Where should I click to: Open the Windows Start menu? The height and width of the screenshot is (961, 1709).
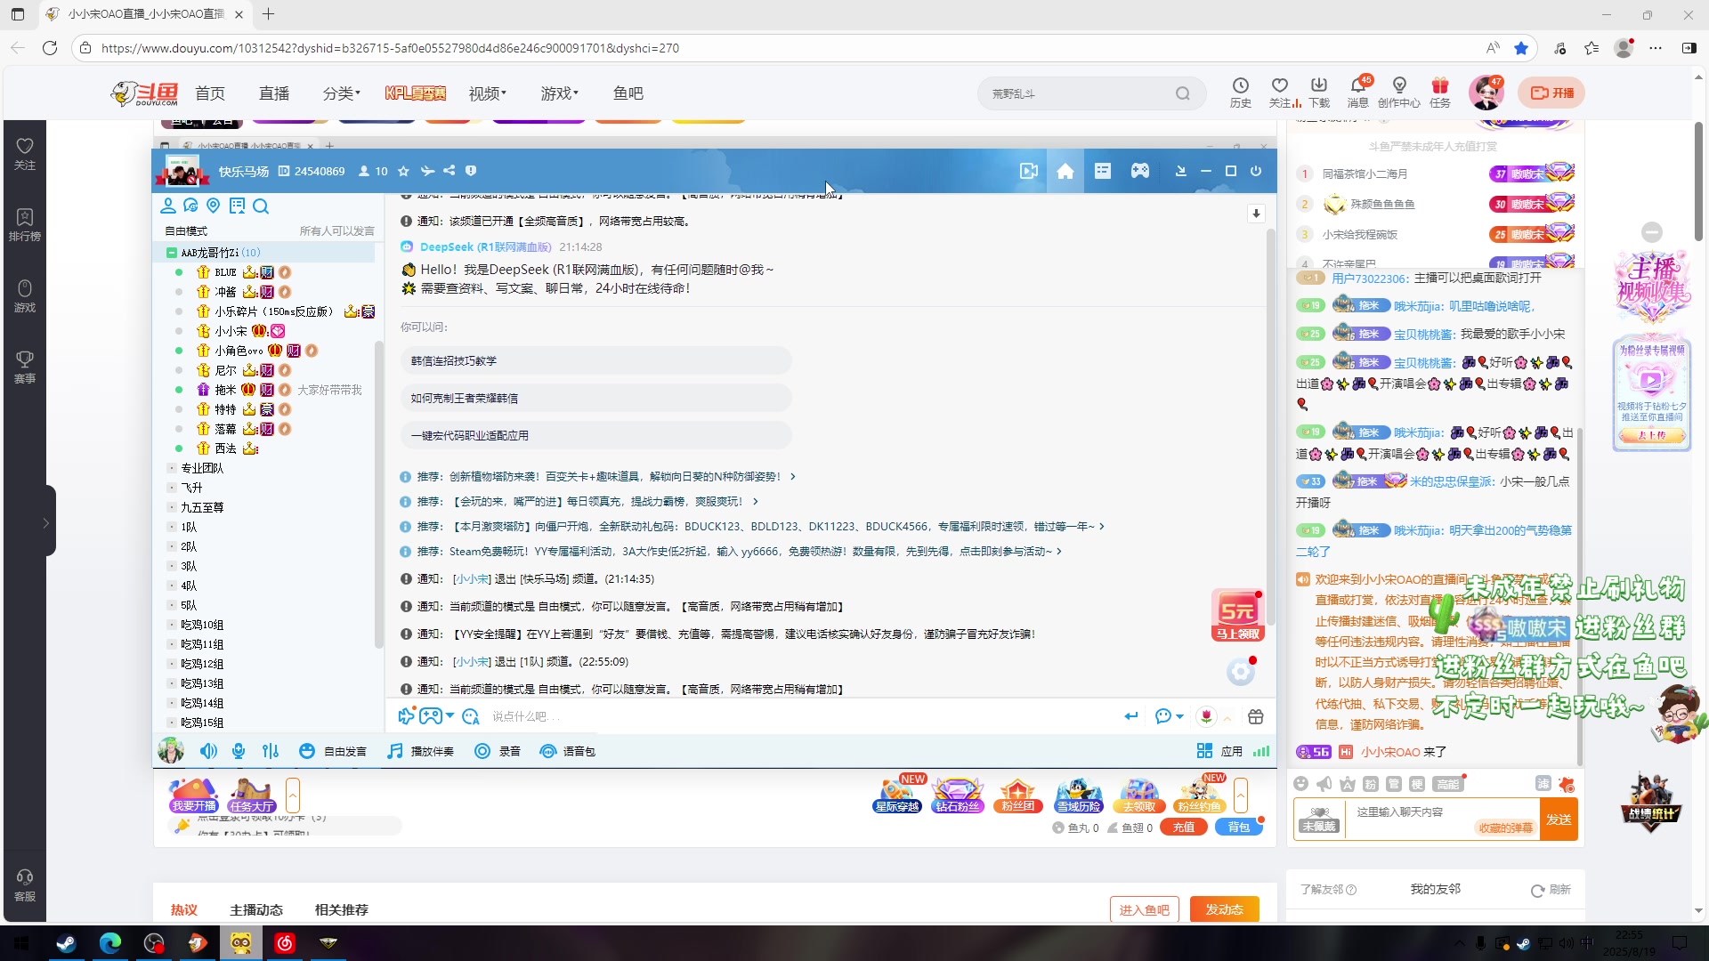[21, 943]
